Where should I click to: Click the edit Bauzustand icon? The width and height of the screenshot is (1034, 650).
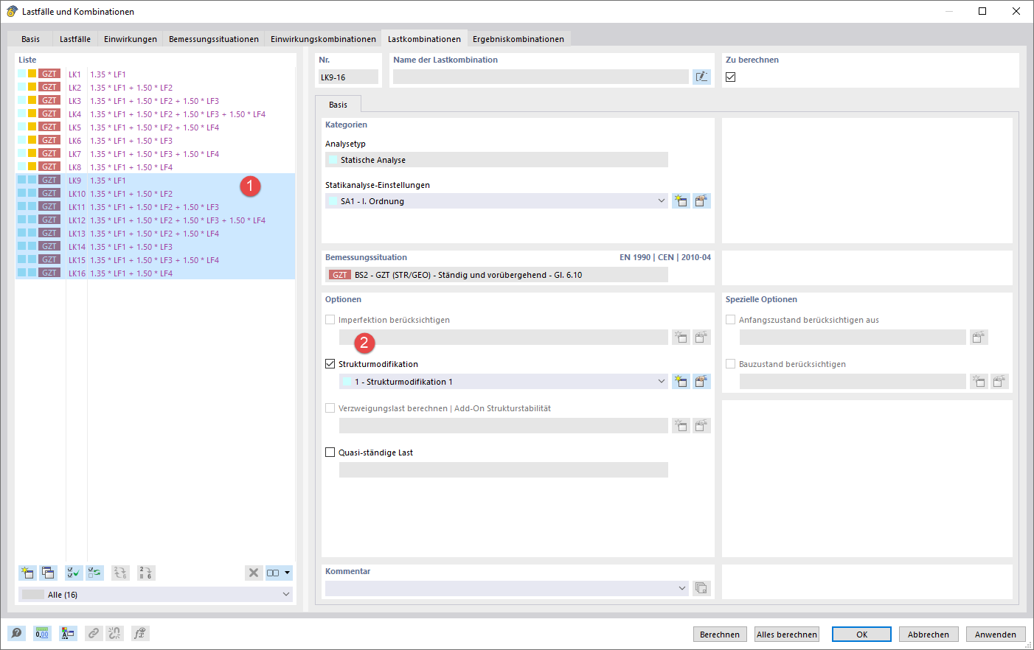(x=999, y=381)
